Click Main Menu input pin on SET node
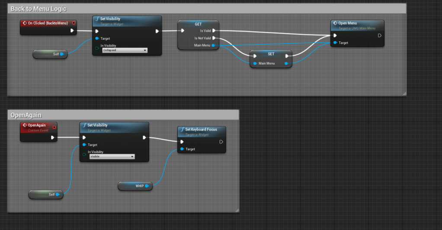 [255, 64]
